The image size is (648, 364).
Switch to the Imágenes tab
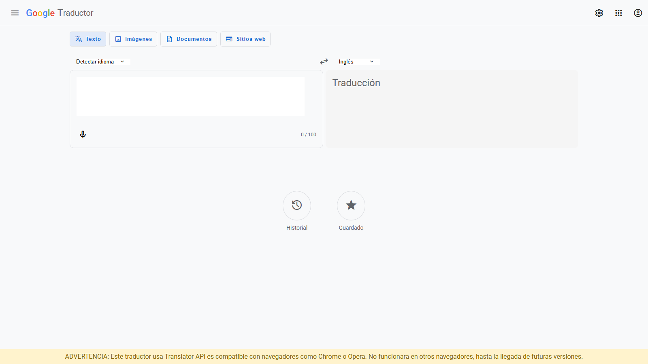click(x=133, y=39)
